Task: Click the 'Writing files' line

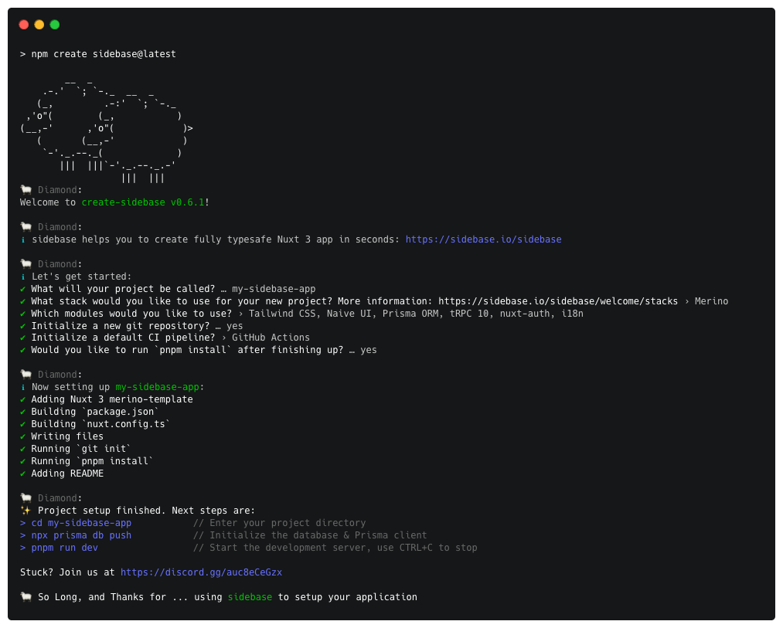Action: point(67,436)
